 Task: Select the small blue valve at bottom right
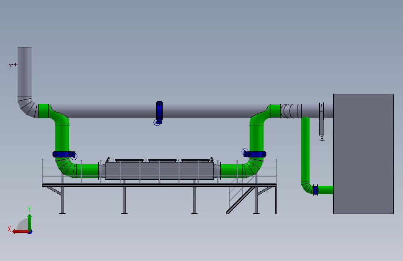[x=316, y=190]
